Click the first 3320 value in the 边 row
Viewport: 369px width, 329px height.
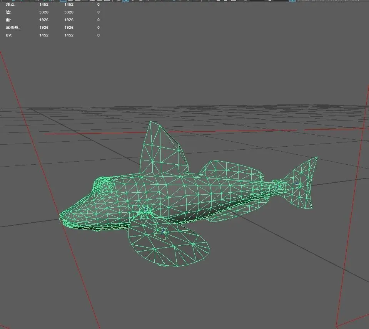coord(44,12)
